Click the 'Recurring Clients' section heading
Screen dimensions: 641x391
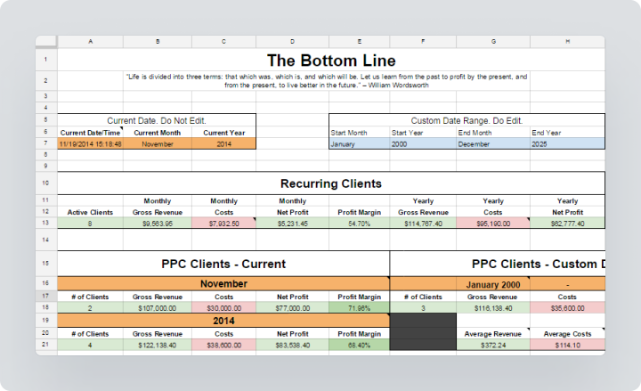point(331,183)
